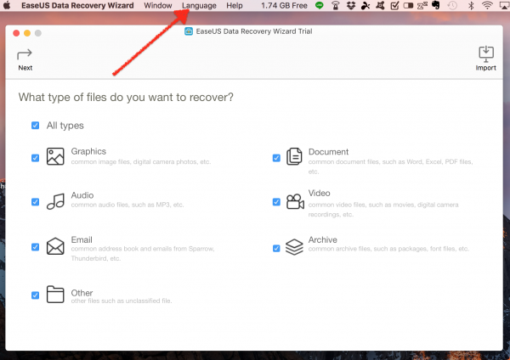Viewport: 510px width, 360px height.
Task: Click 'What type of files' heading
Action: click(x=126, y=97)
